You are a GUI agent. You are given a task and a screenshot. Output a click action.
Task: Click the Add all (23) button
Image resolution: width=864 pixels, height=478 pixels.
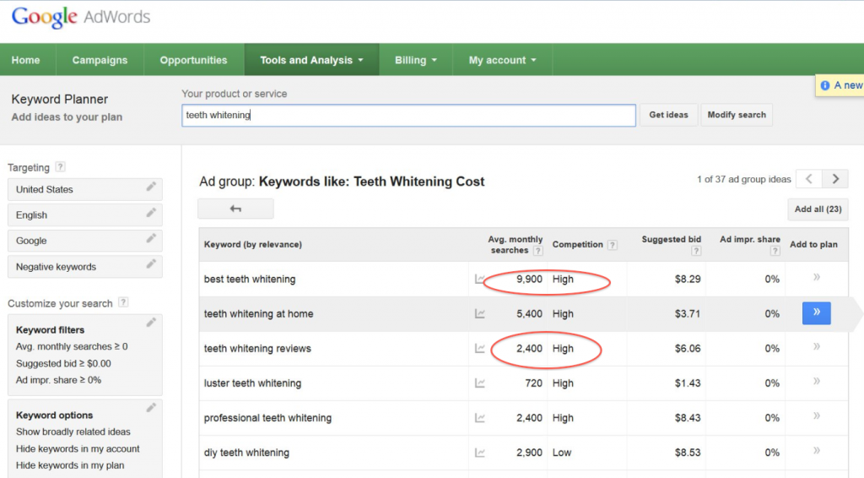click(818, 209)
